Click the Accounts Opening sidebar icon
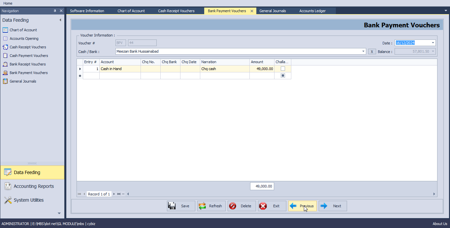Screen dimensions: 450x228 point(5,38)
